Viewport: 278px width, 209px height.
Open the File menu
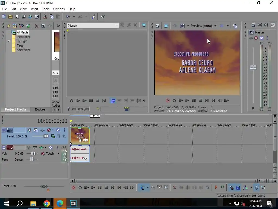(x=4, y=9)
